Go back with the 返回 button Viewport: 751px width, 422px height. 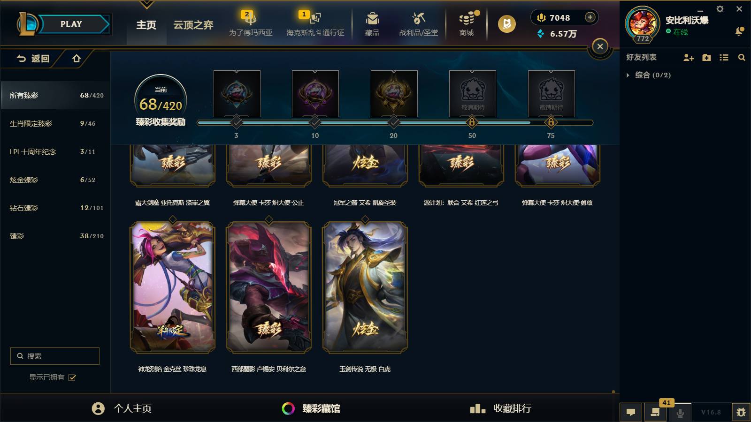[x=33, y=59]
